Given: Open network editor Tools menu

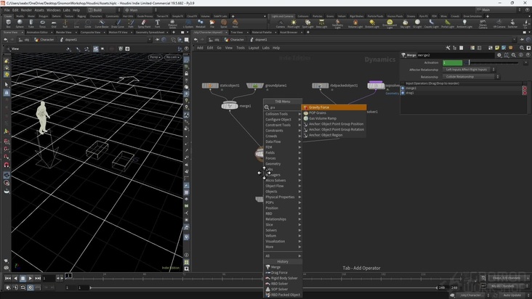Looking at the screenshot, I should [241, 48].
